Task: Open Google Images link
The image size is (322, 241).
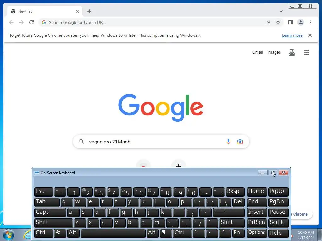Action: [x=274, y=52]
